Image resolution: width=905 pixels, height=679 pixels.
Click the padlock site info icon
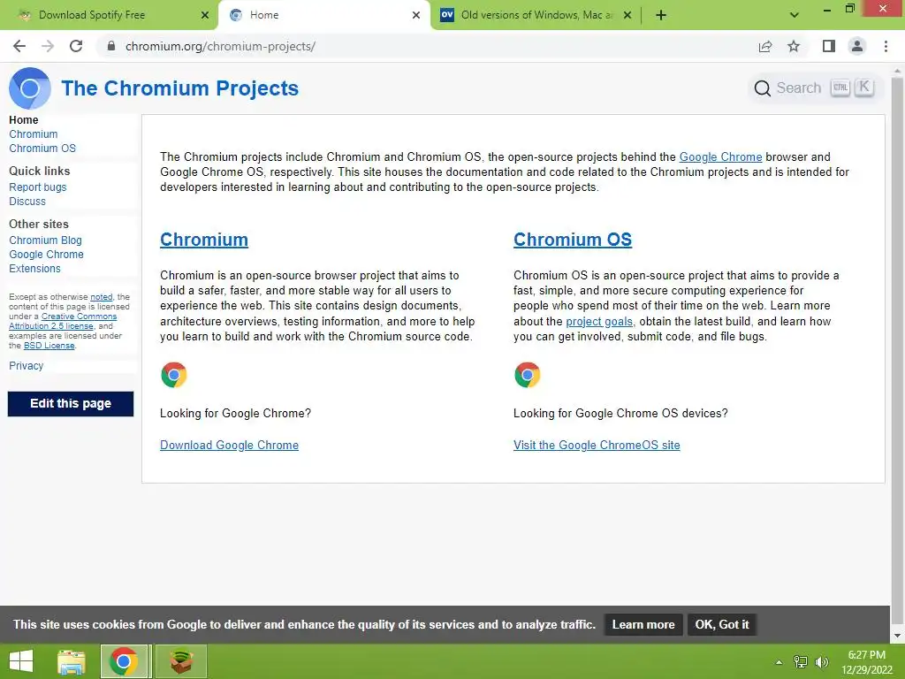pyautogui.click(x=111, y=46)
